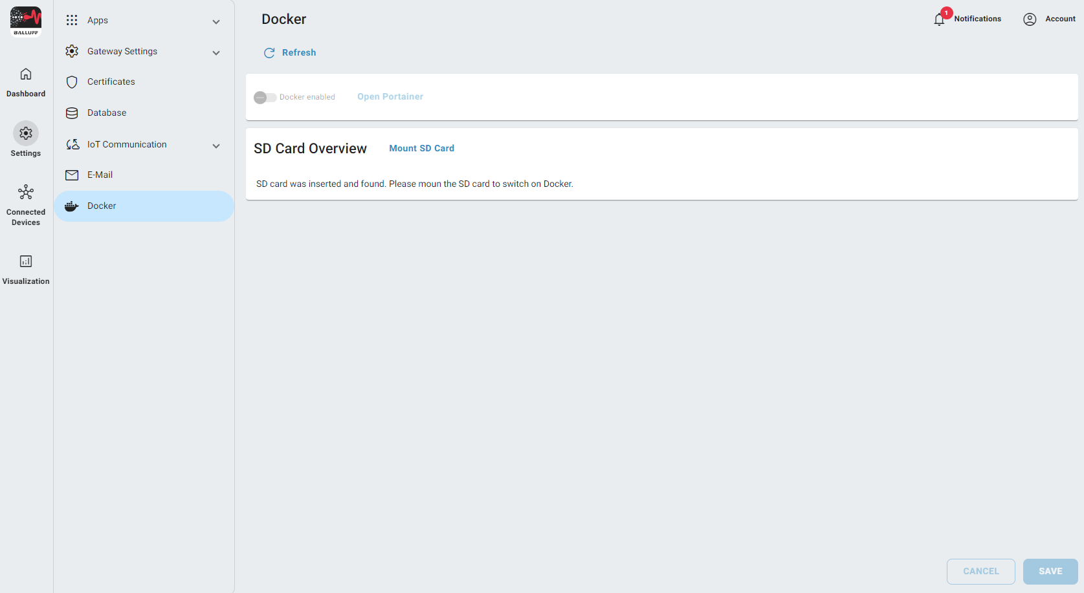Click the Balluff logo icon
Viewport: 1084px width, 593px height.
26,21
